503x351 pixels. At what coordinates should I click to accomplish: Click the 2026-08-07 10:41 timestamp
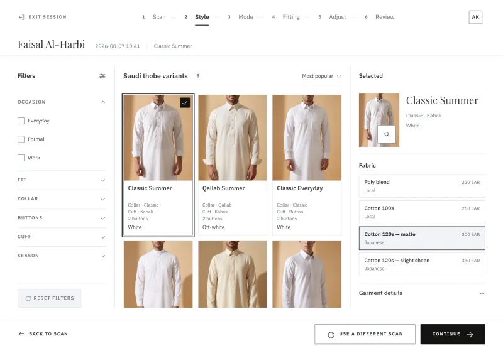tap(118, 46)
